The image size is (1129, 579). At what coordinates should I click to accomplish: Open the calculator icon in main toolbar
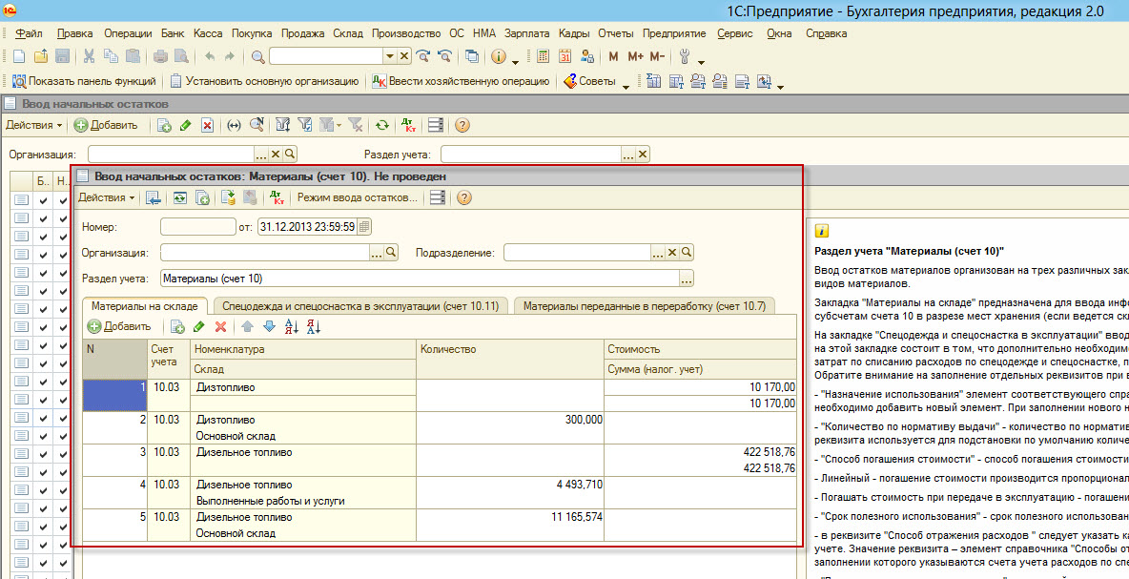[544, 57]
